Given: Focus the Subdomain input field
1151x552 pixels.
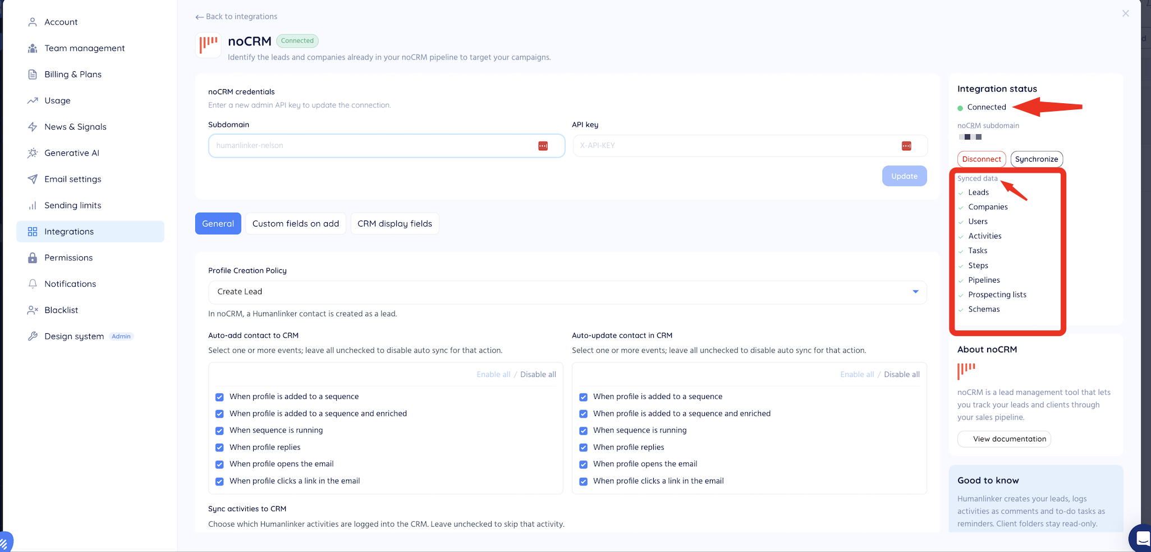Looking at the screenshot, I should [x=387, y=146].
